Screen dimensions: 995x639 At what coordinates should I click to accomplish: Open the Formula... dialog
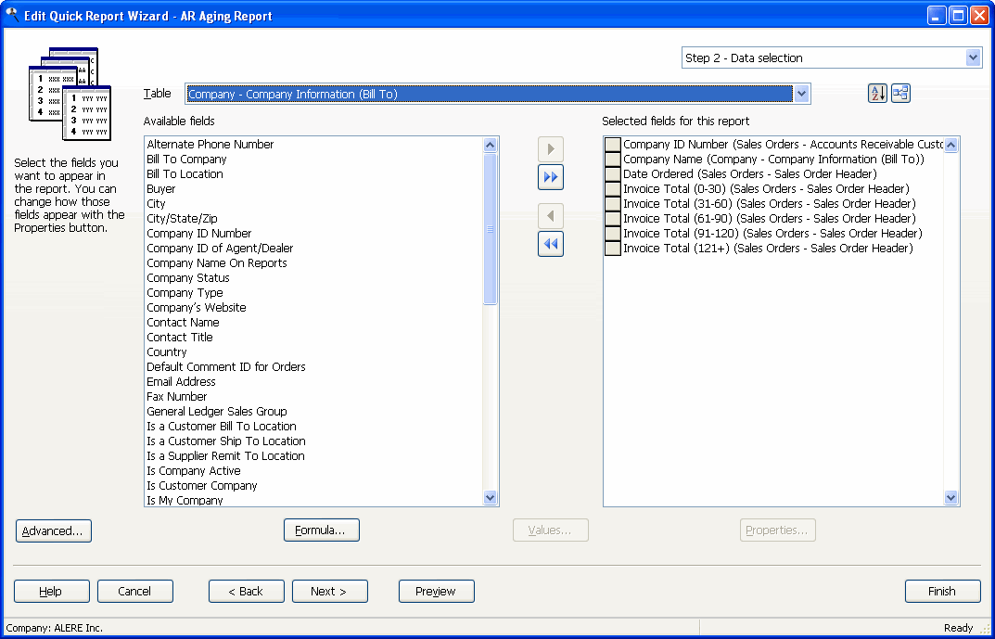[321, 530]
